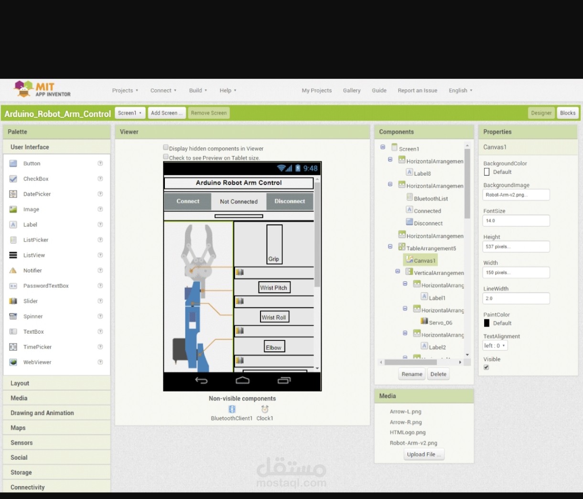
Task: Open help icon next to WebViewer
Action: click(100, 362)
